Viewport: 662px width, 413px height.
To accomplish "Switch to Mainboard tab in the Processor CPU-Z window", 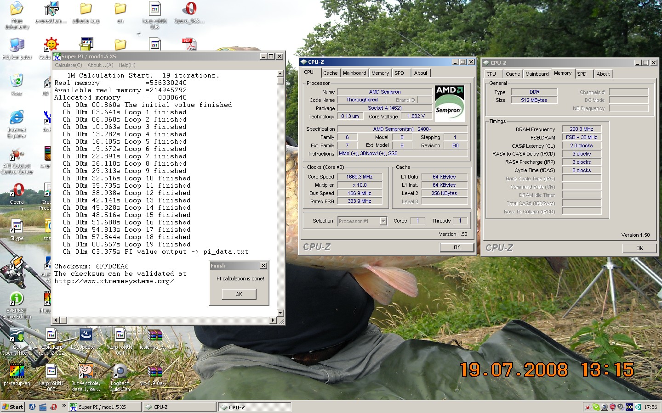I will point(354,73).
